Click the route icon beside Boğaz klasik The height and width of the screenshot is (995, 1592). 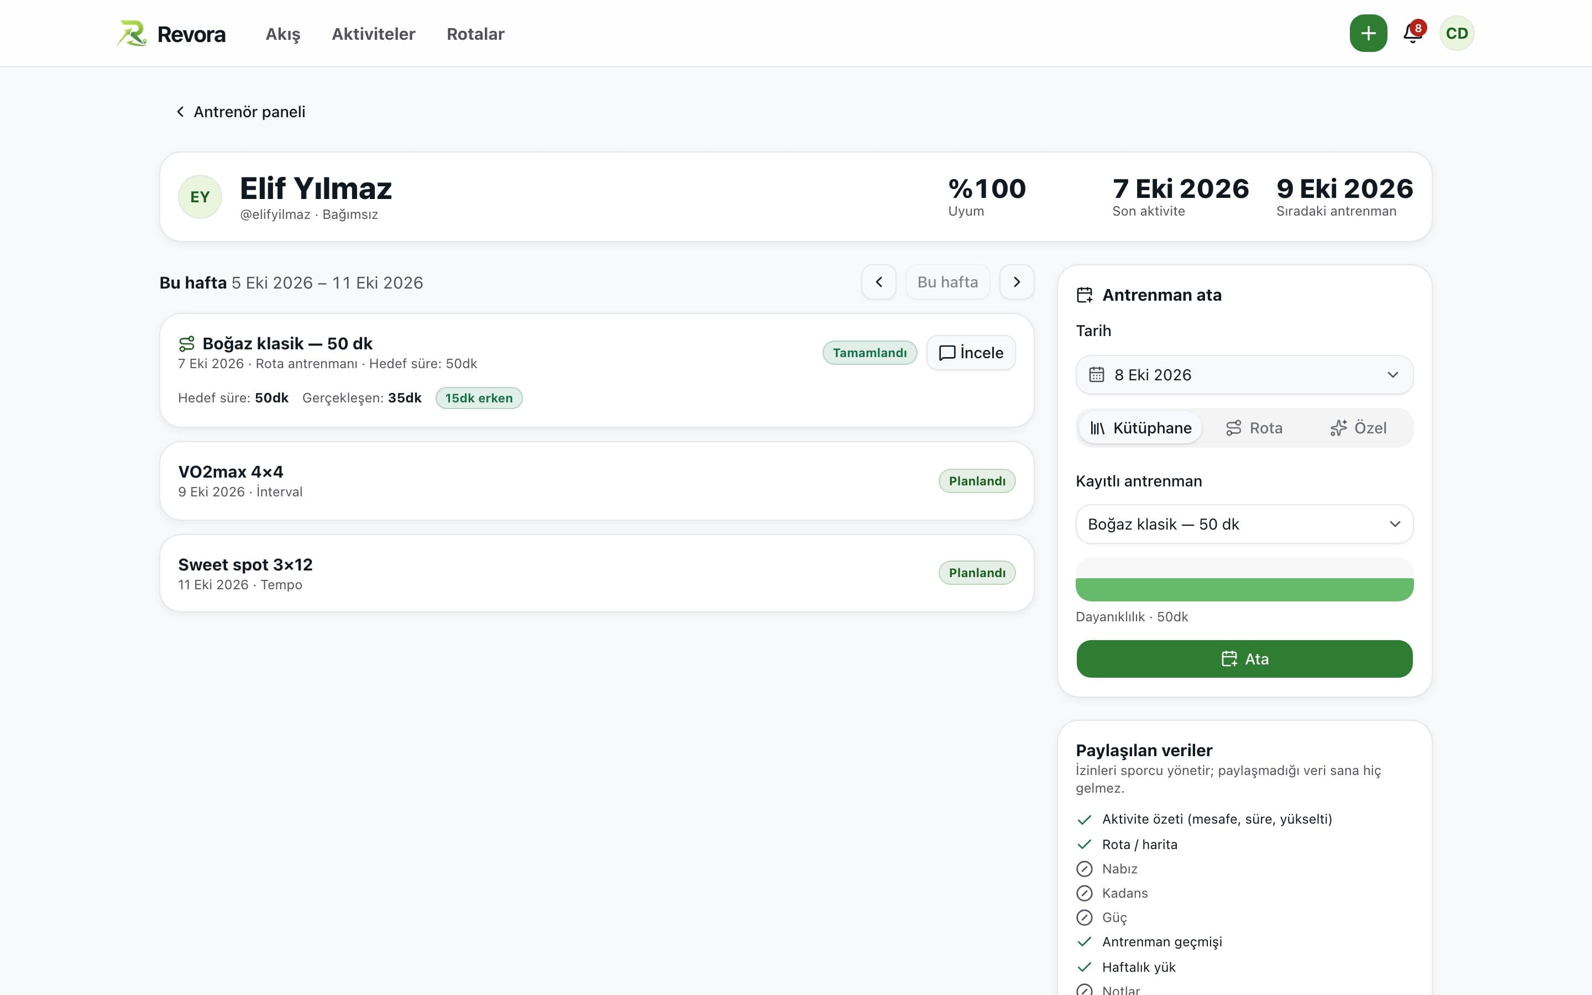pyautogui.click(x=187, y=343)
